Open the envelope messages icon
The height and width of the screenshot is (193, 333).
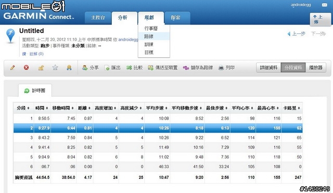[x=324, y=5]
